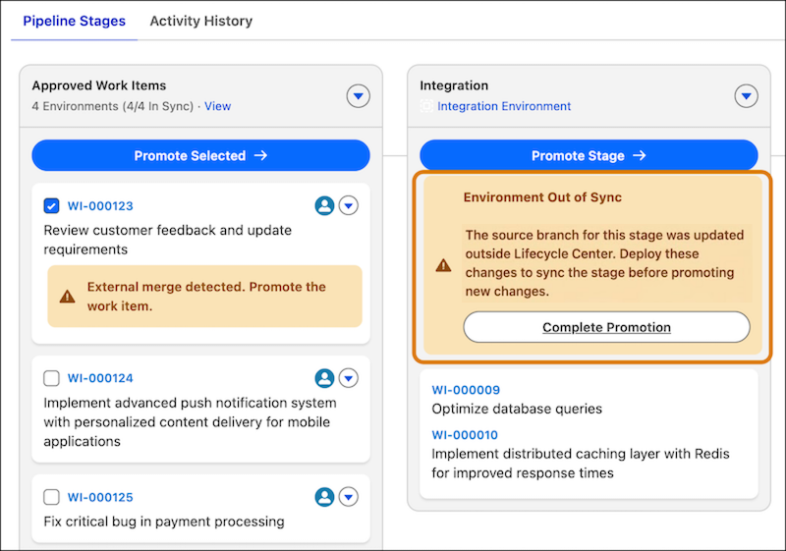Click the 'Optimize database queries' description

click(x=517, y=409)
